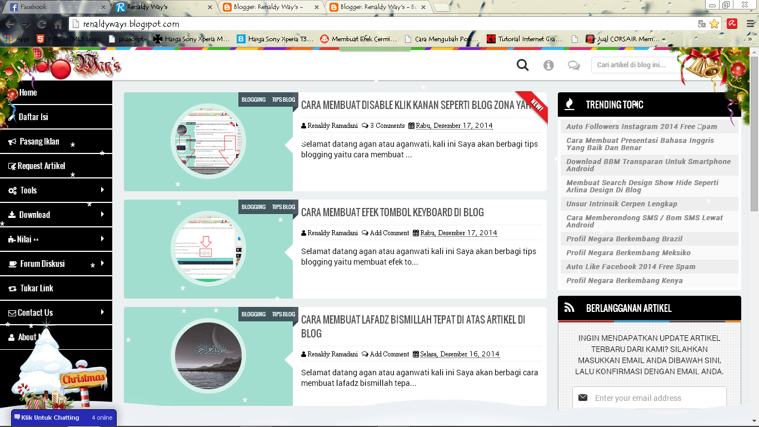Switch to the third tab, Blogger Renaldy Way's

[270, 7]
